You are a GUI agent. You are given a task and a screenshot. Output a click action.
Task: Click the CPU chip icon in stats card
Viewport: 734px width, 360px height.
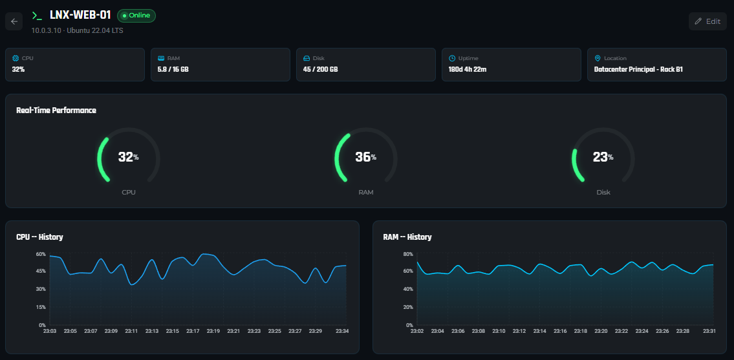point(16,58)
